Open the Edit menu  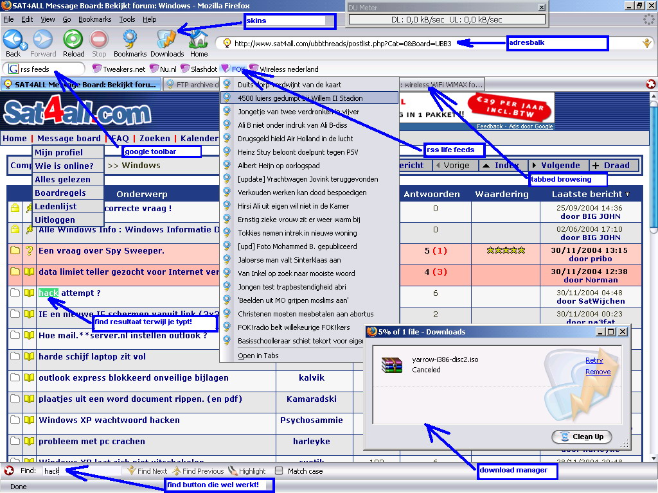tap(27, 19)
